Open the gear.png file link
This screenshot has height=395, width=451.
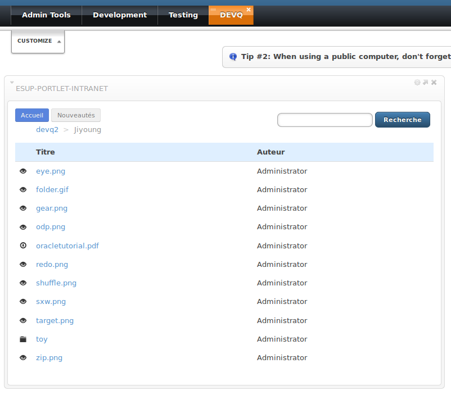tap(52, 208)
